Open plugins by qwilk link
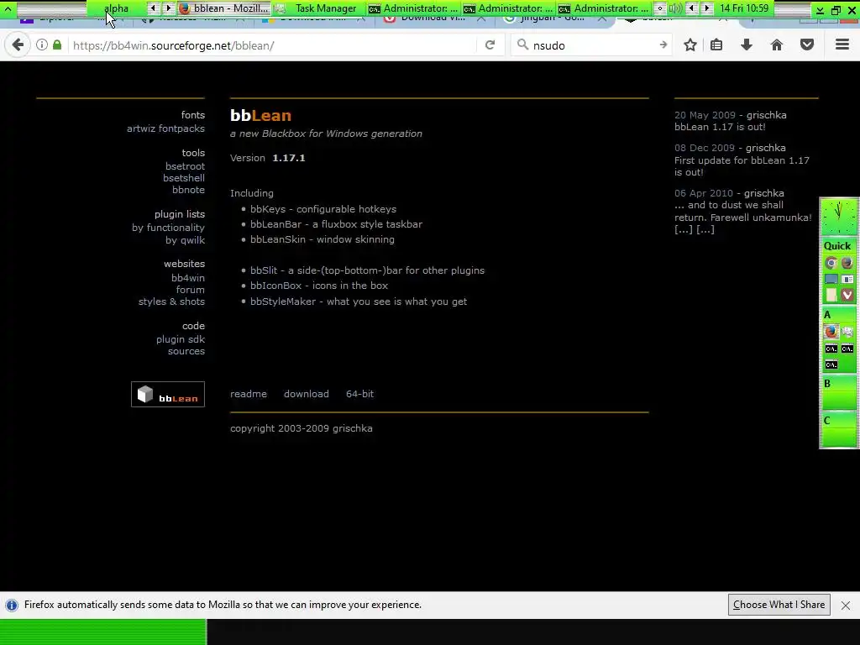 point(185,239)
